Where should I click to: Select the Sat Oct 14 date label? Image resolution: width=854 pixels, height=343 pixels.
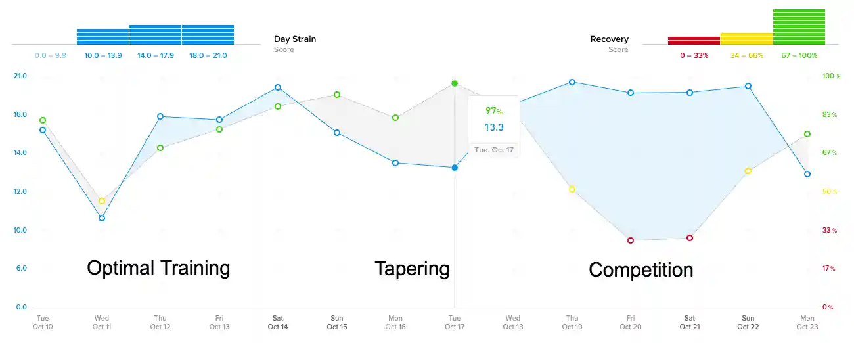click(x=278, y=322)
